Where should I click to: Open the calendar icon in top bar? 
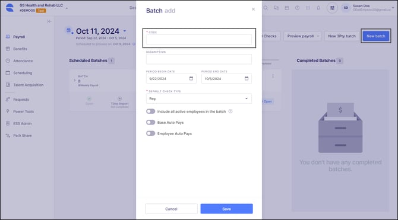tap(287, 8)
